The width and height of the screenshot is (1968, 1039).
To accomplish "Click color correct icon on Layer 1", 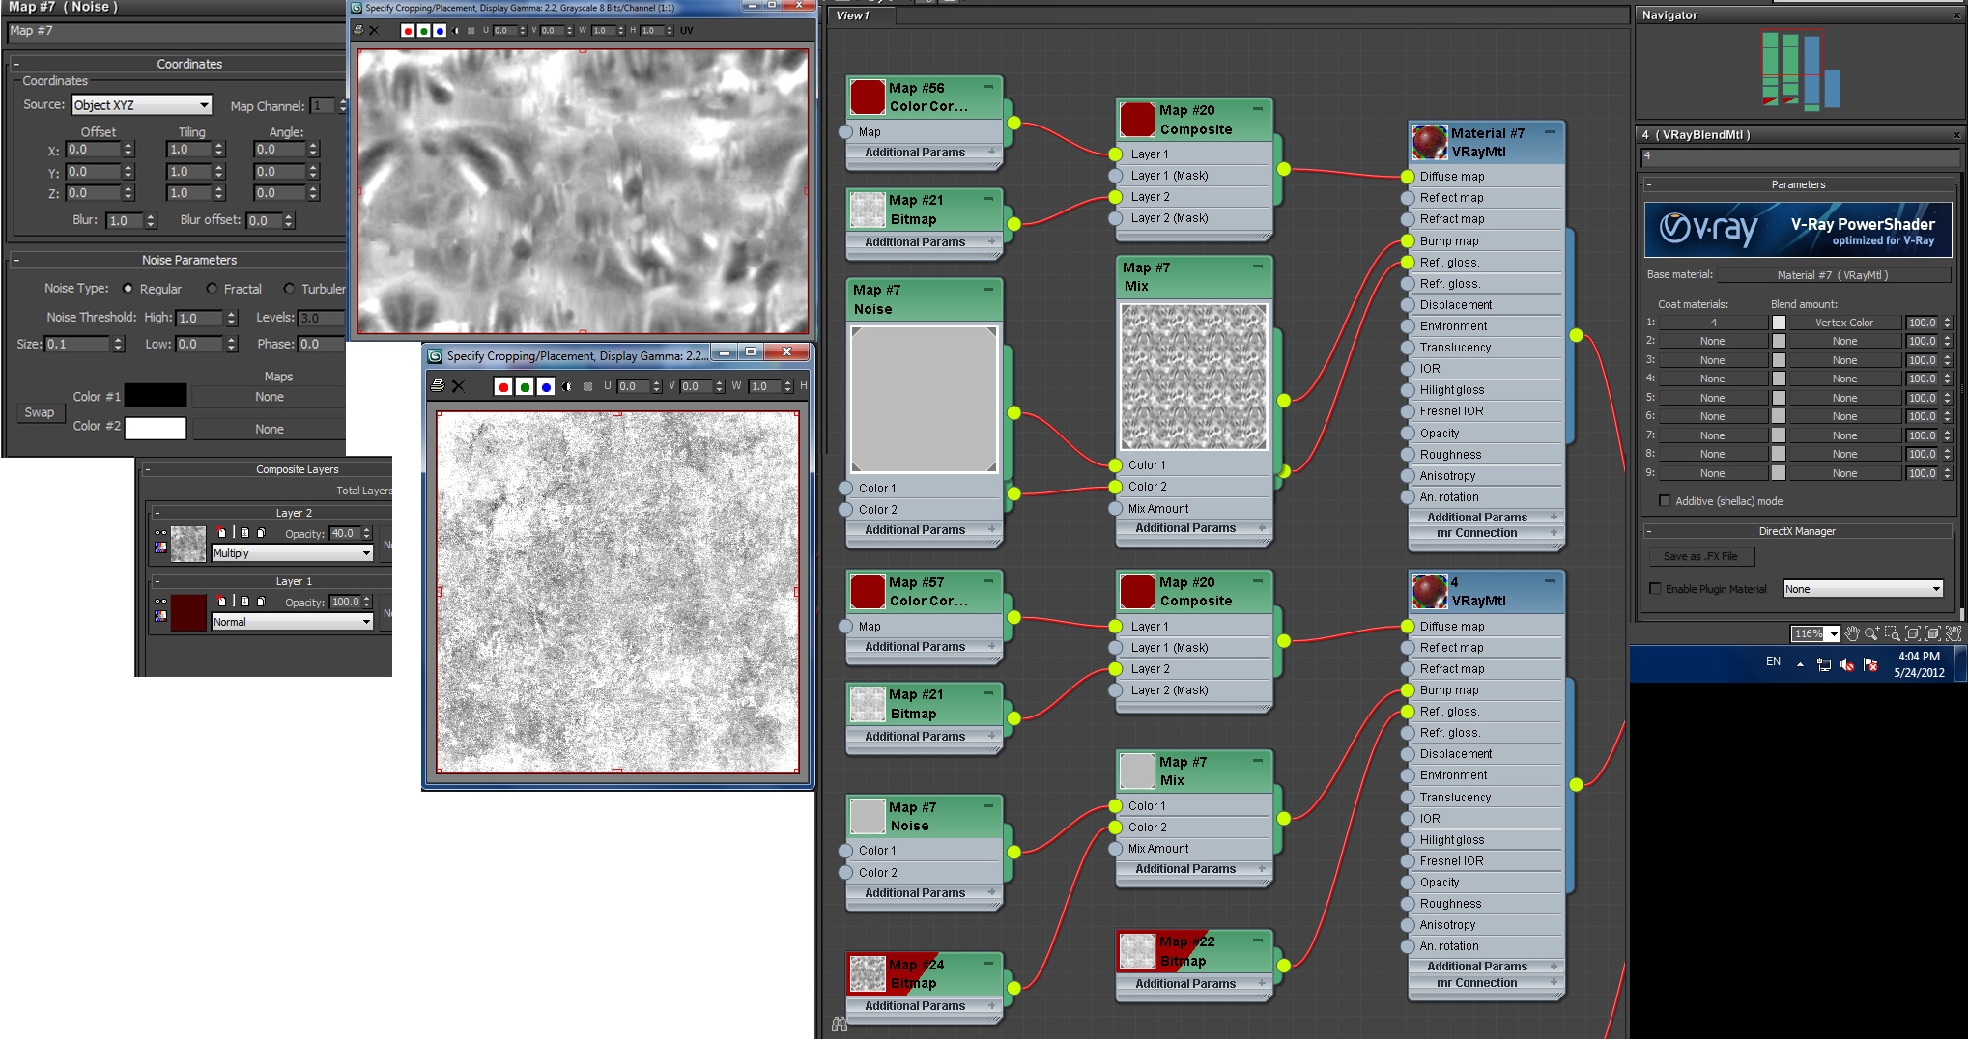I will pos(160,615).
